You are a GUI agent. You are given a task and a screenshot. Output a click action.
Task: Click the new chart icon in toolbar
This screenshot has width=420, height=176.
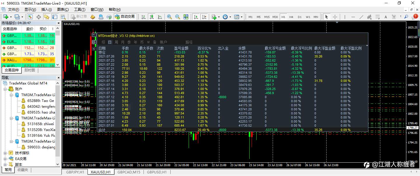6,17
